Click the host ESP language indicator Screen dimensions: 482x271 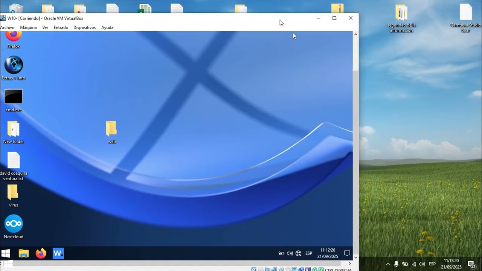(x=432, y=264)
